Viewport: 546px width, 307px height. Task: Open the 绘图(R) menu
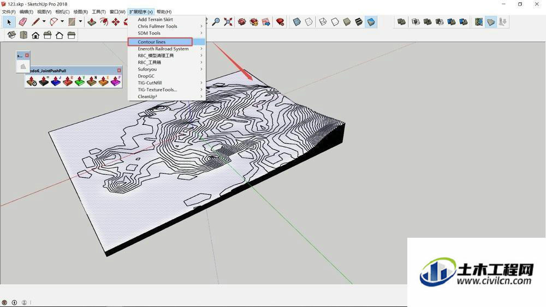point(80,12)
